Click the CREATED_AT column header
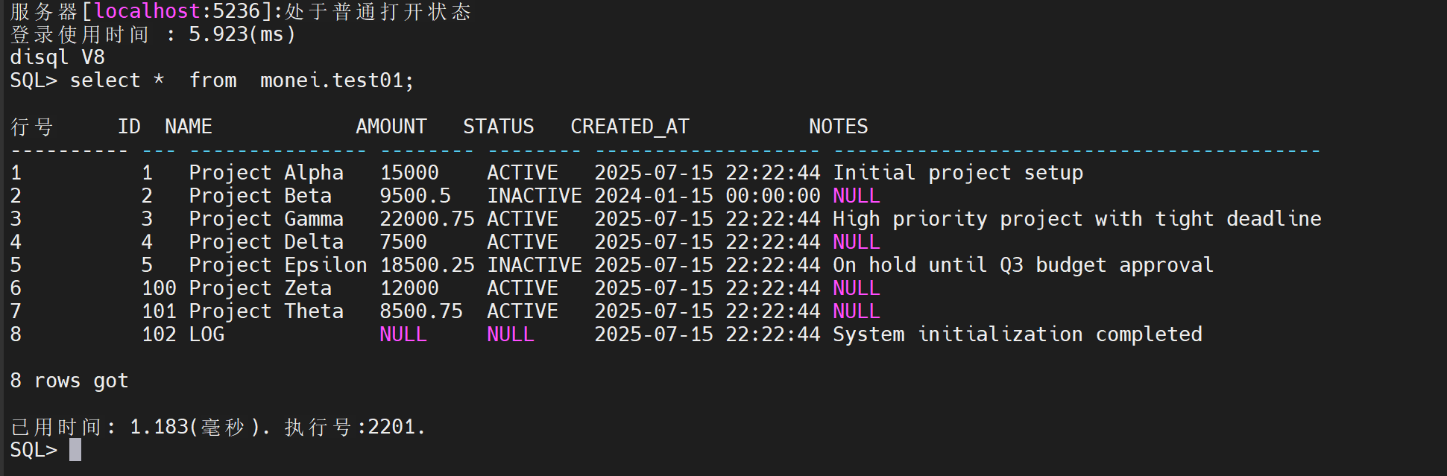1447x476 pixels. [630, 127]
